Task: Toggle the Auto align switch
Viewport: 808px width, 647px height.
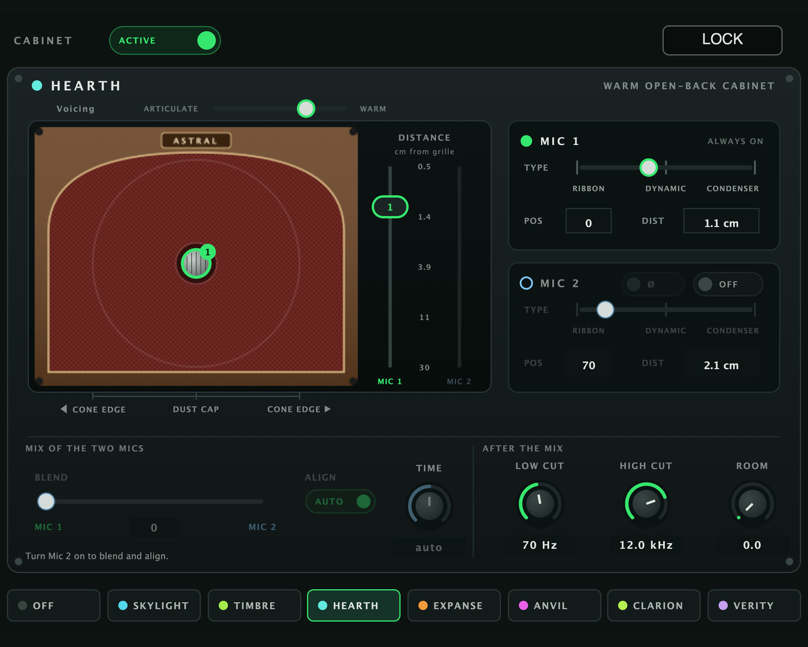Action: click(x=341, y=501)
